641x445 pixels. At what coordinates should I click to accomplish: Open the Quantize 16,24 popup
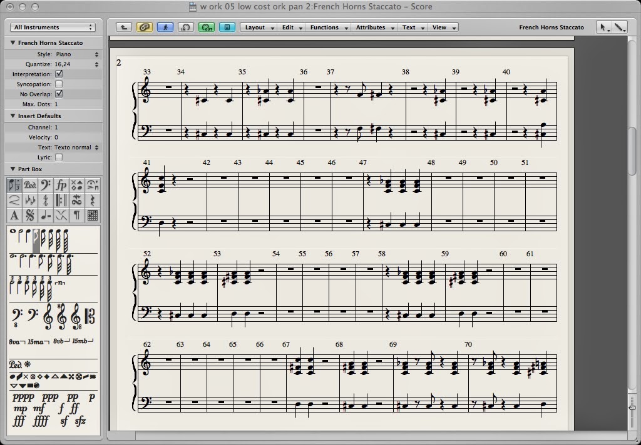tap(77, 64)
